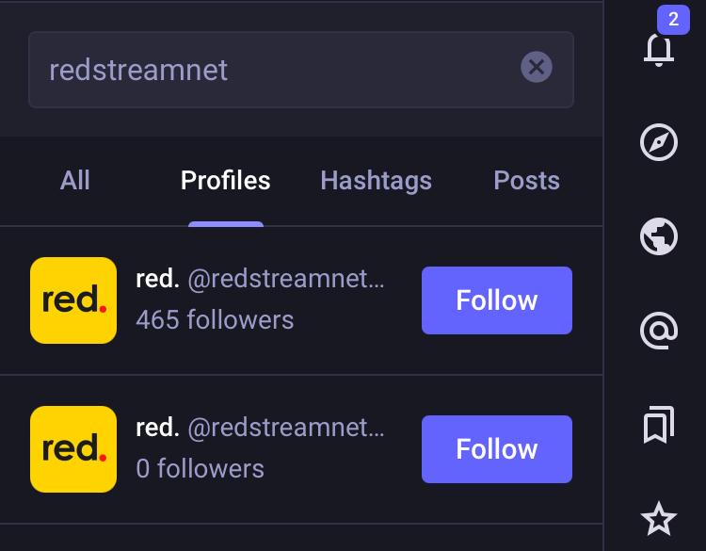Switch to the All tab
706x551 pixels.
pos(74,180)
